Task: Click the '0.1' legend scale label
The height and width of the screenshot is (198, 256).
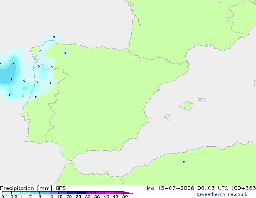Action: point(4,196)
